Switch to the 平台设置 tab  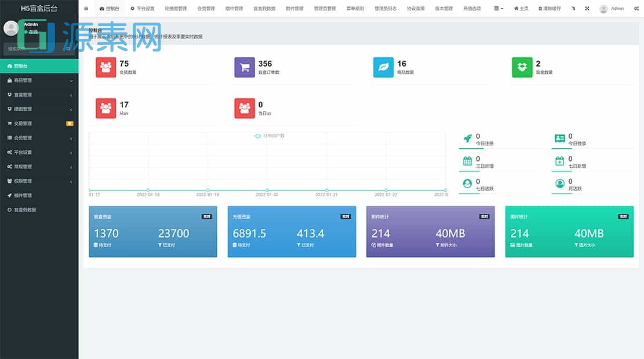[144, 8]
